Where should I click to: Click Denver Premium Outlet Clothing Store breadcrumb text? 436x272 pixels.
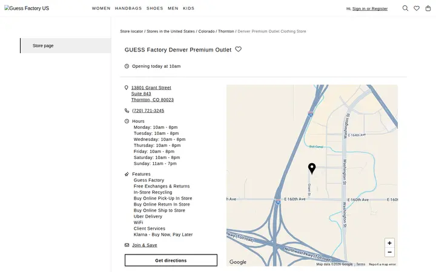coord(272,31)
